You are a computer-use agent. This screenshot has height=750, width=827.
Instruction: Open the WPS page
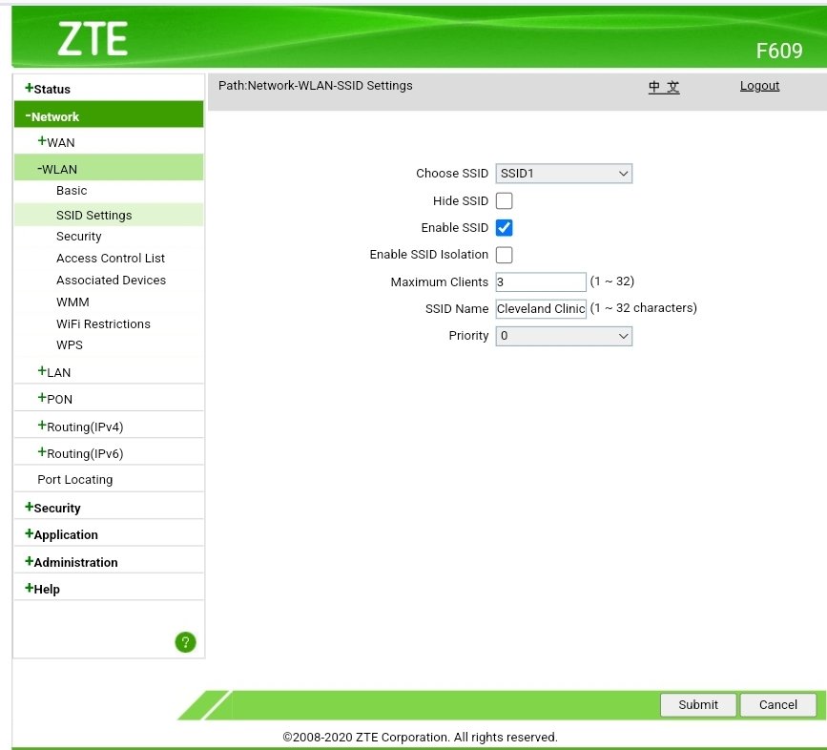pos(70,344)
